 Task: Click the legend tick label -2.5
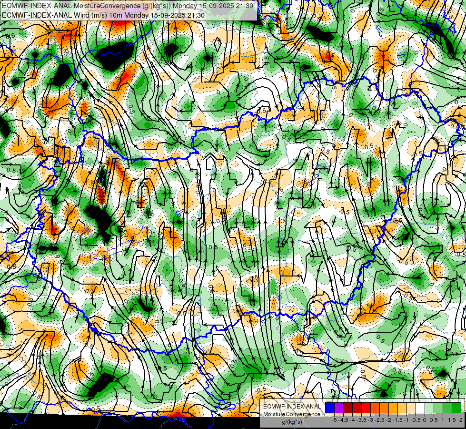379,420
